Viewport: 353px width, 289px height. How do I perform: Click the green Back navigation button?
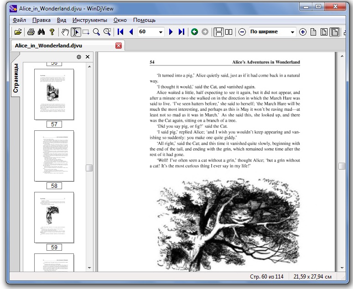(x=194, y=32)
